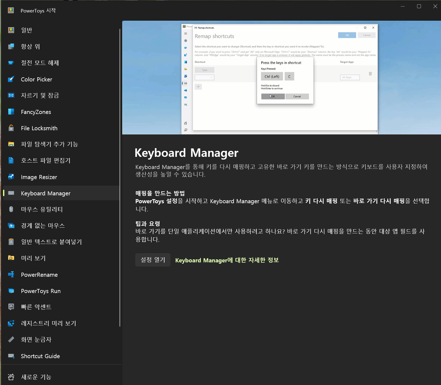Click the 레지스트리 미리 보기 cubes icon
This screenshot has width=441, height=385.
pyautogui.click(x=11, y=323)
